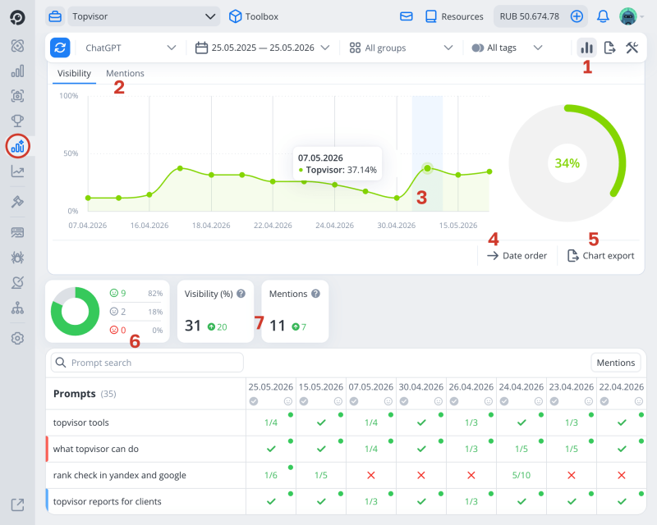This screenshot has height=525, width=657.
Task: Open the monitor SERP sidebar icon
Action: point(17,232)
